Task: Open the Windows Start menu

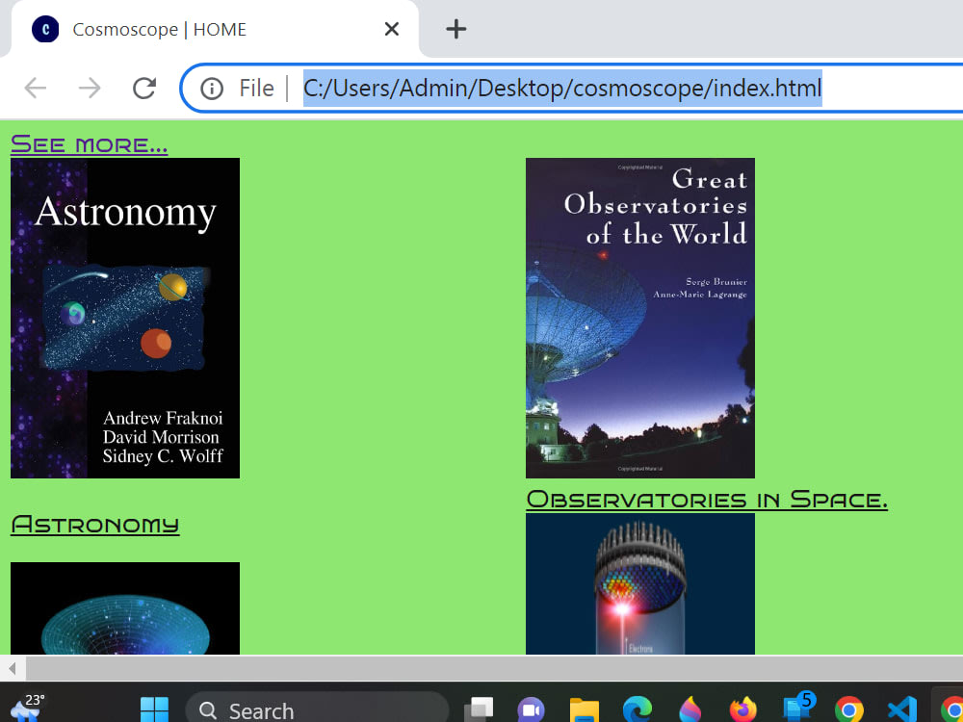Action: [x=154, y=710]
